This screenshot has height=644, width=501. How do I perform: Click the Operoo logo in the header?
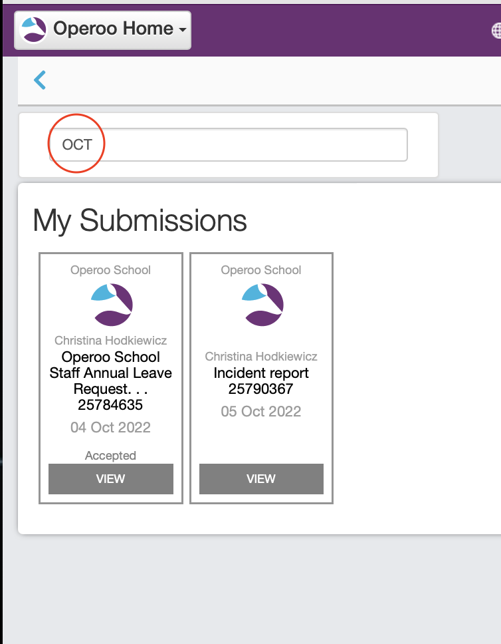click(34, 30)
